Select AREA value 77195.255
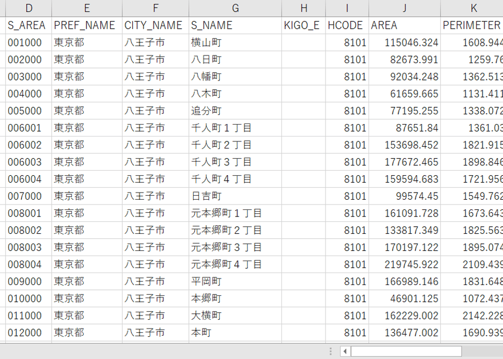This screenshot has width=503, height=359. 404,110
